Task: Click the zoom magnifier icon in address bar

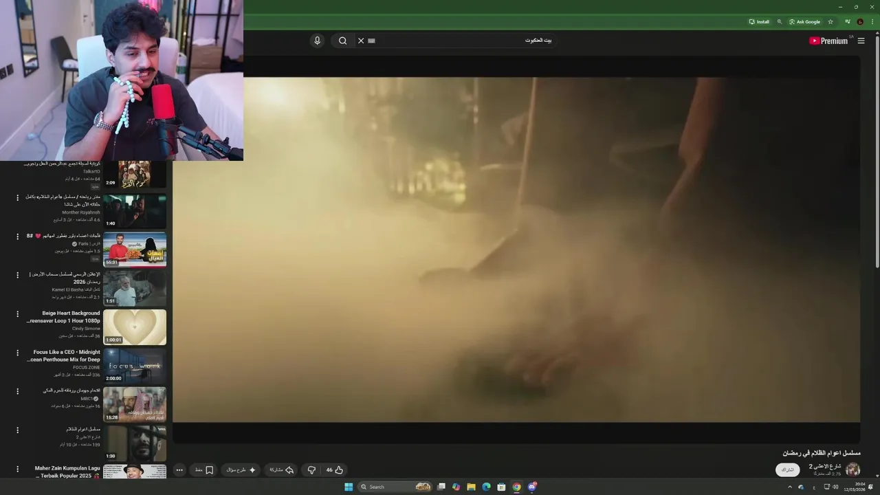Action: 779,21
